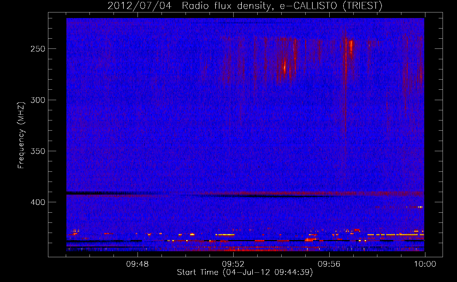The height and width of the screenshot is (282, 457).
Task: Click the bright yellow burst near 250 MHz
Action: [x=351, y=47]
